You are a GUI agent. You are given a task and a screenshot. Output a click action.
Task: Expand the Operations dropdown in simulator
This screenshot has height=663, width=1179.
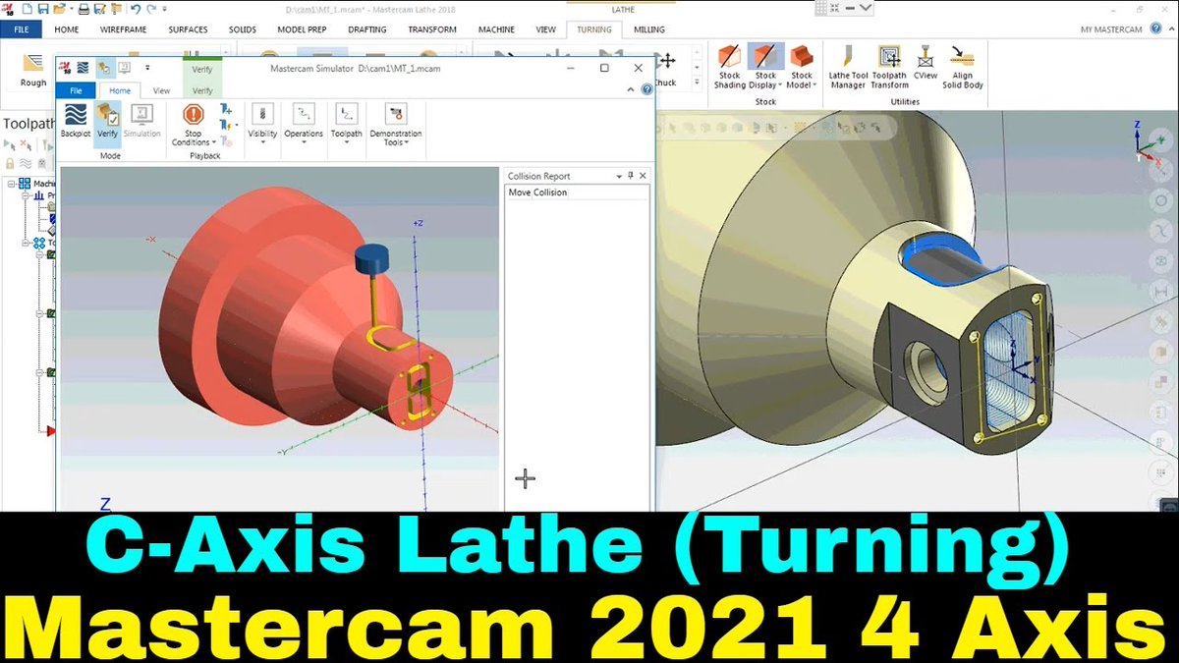coord(304,124)
